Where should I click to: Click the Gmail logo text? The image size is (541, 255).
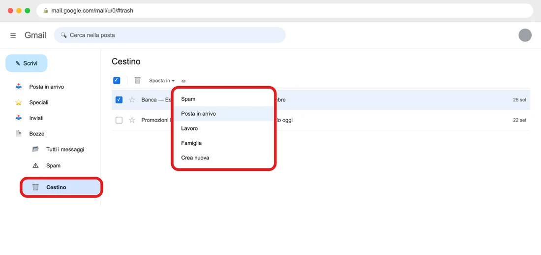point(35,35)
